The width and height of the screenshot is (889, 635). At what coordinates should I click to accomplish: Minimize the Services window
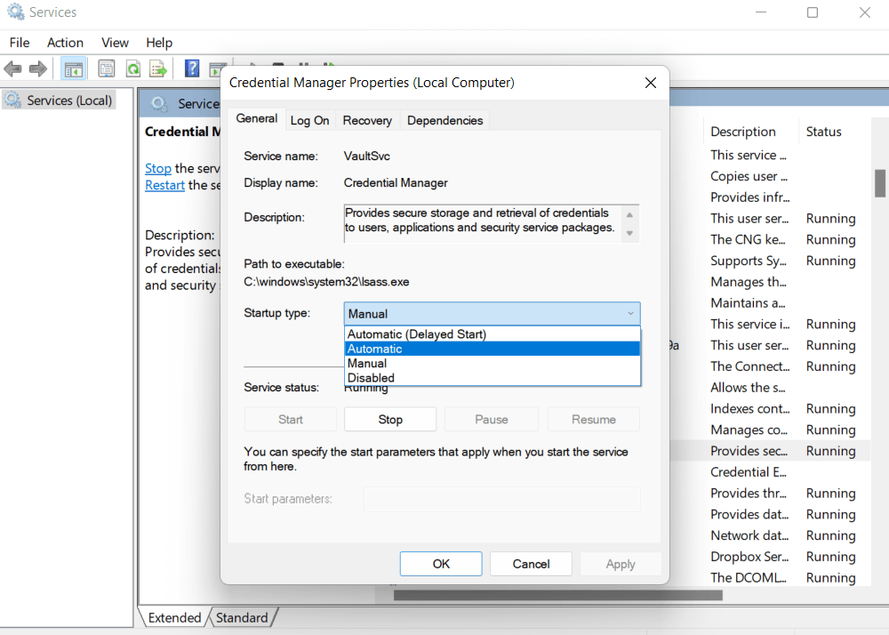(x=761, y=12)
